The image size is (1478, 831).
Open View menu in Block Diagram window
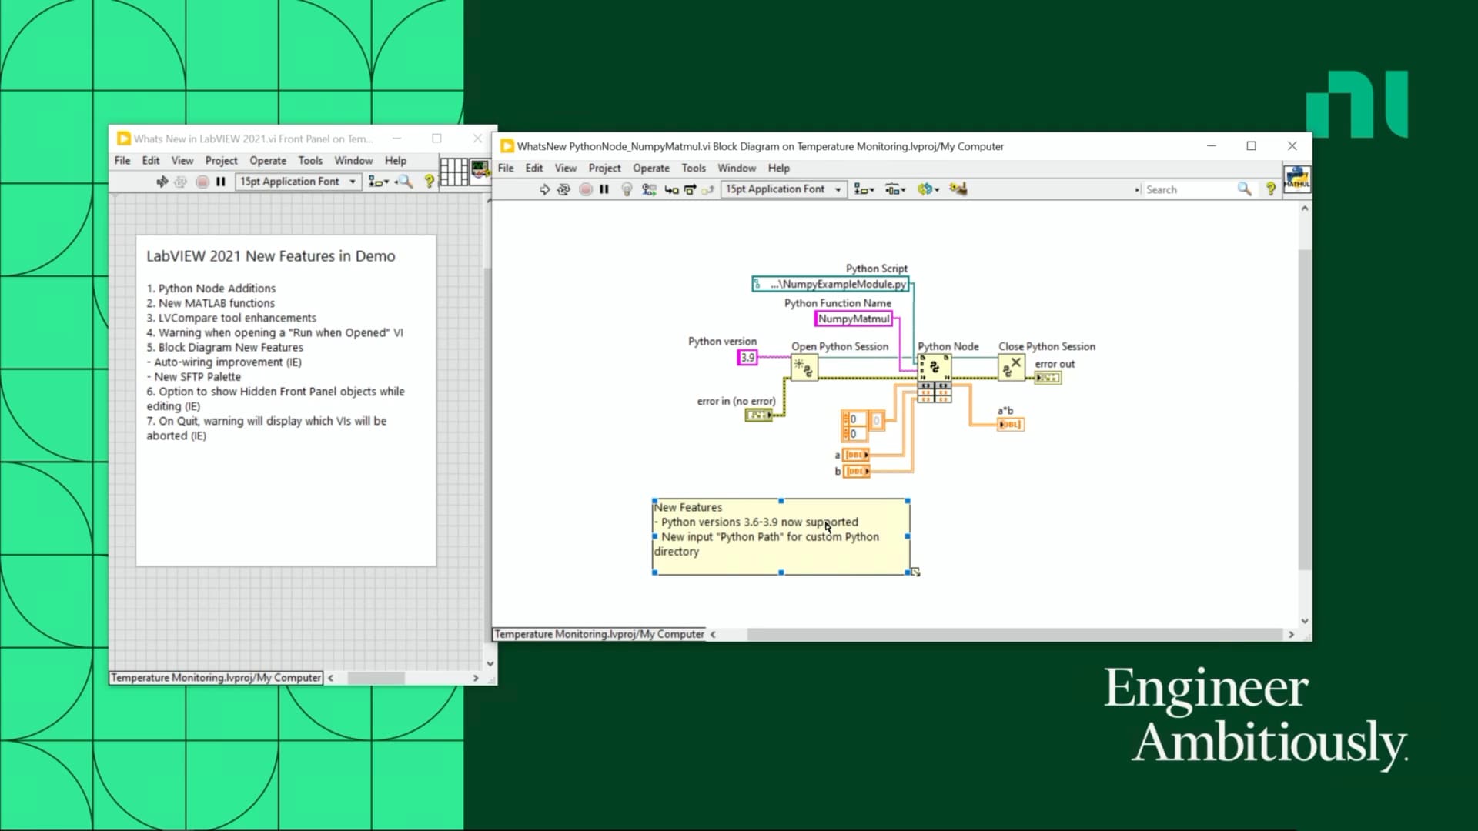coord(566,168)
